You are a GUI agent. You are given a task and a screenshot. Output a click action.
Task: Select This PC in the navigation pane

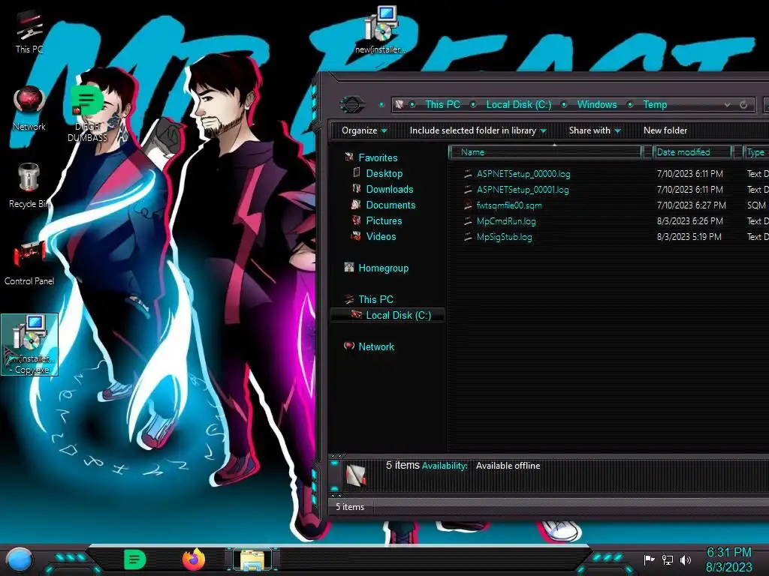coord(375,299)
